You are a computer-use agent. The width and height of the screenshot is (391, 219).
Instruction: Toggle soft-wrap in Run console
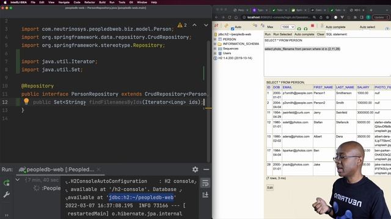point(205,183)
